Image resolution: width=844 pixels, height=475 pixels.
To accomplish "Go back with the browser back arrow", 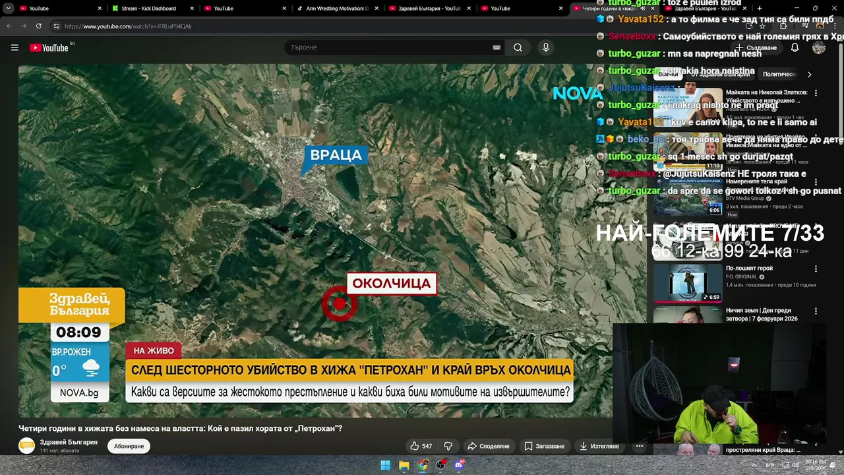I will 9,26.
